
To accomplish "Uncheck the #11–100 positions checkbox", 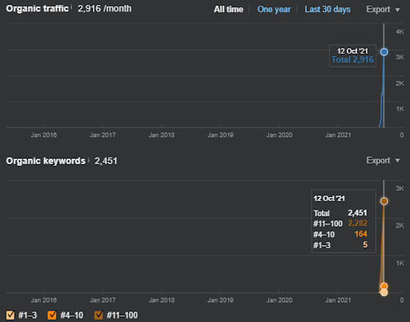I will pos(98,315).
